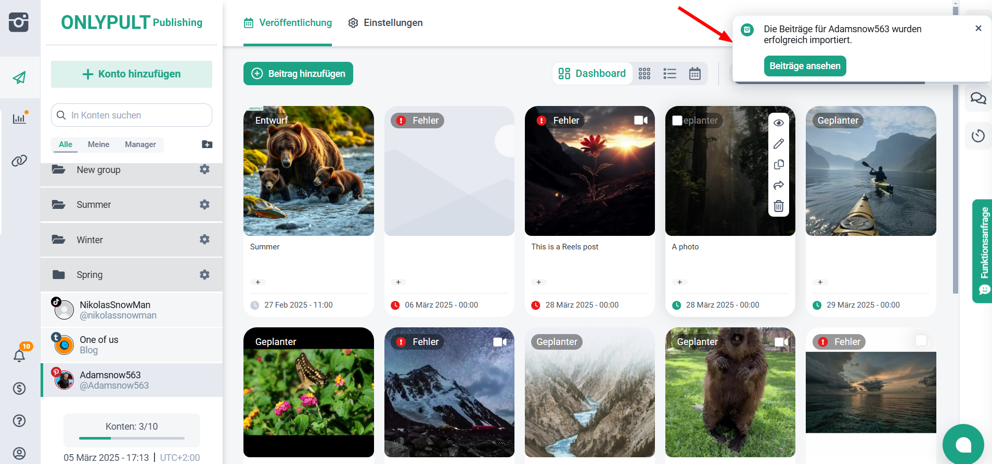Click the trash delete icon on photo post
Viewport: 992px width, 464px height.
pos(778,206)
